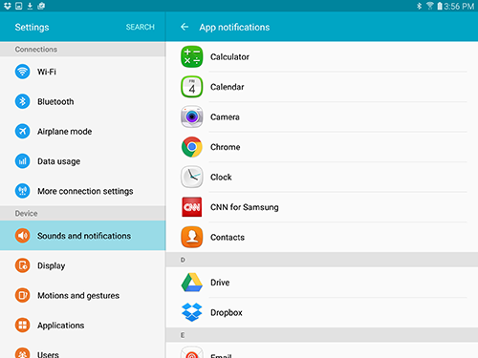Viewport: 478px width, 358px height.
Task: Tap the Wi-Fi signal status icon
Action: 430,6
